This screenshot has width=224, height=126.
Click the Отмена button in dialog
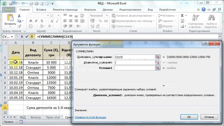[x=209, y=117]
